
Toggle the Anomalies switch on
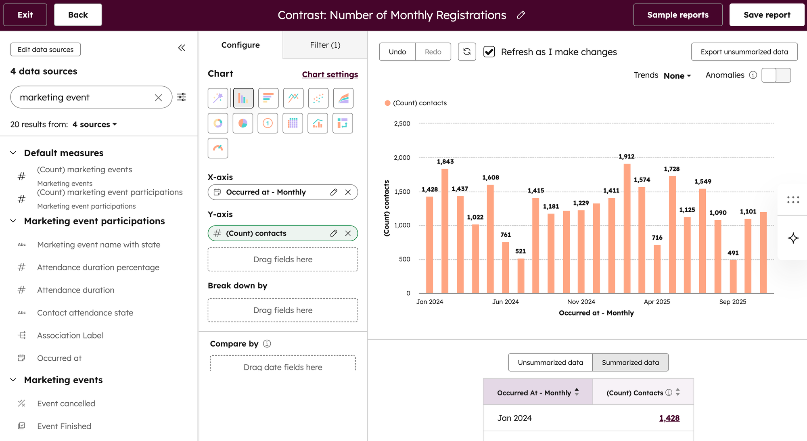(x=776, y=75)
